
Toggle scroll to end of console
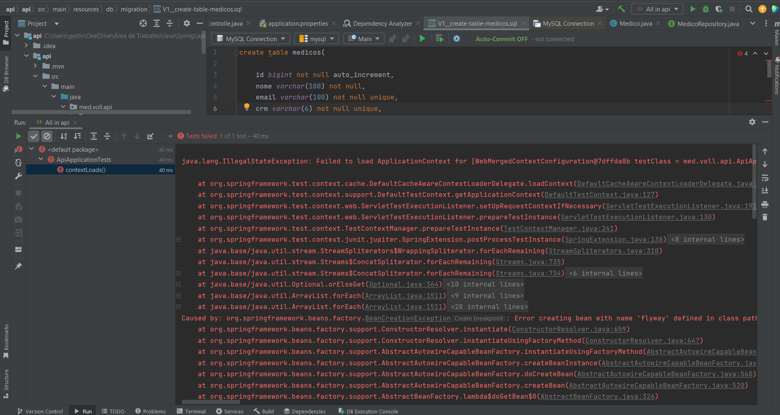click(x=765, y=191)
